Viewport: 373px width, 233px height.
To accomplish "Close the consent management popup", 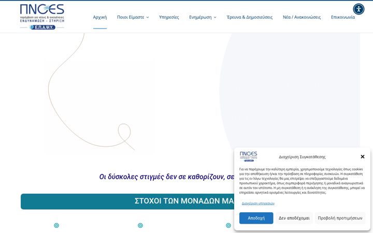I will (x=363, y=157).
